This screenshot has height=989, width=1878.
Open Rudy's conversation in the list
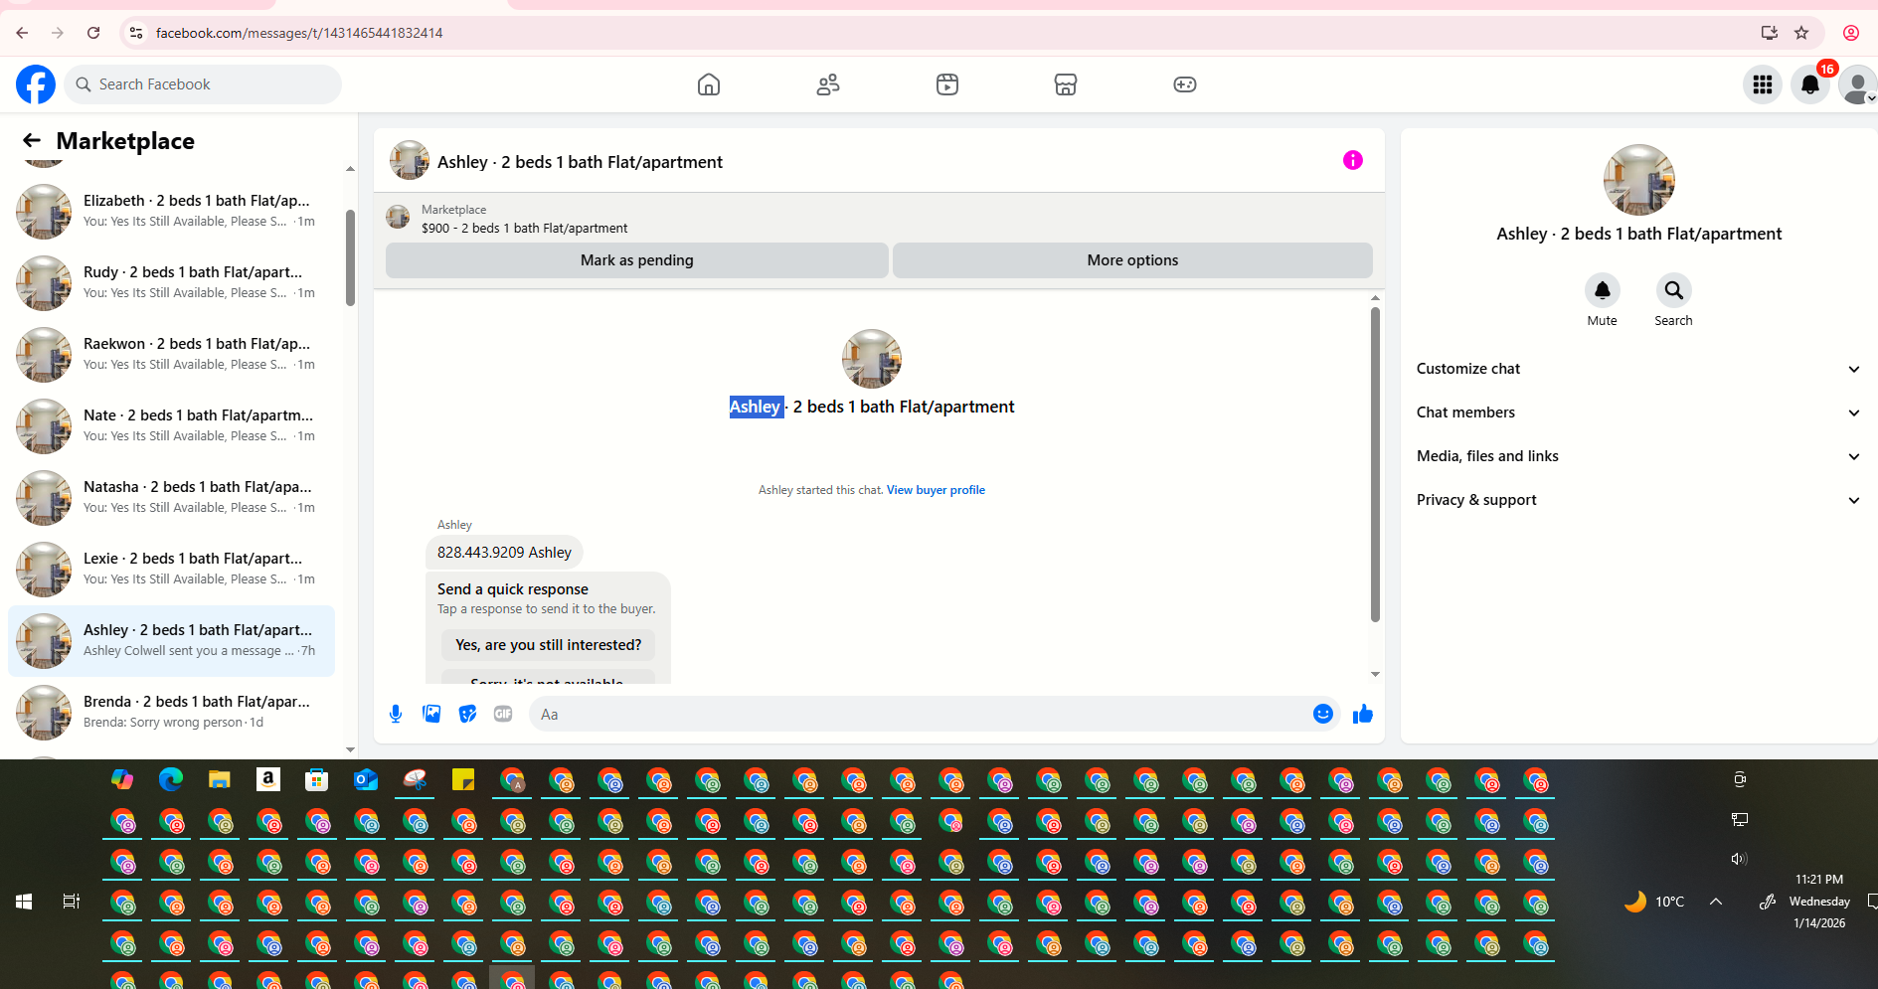click(172, 282)
